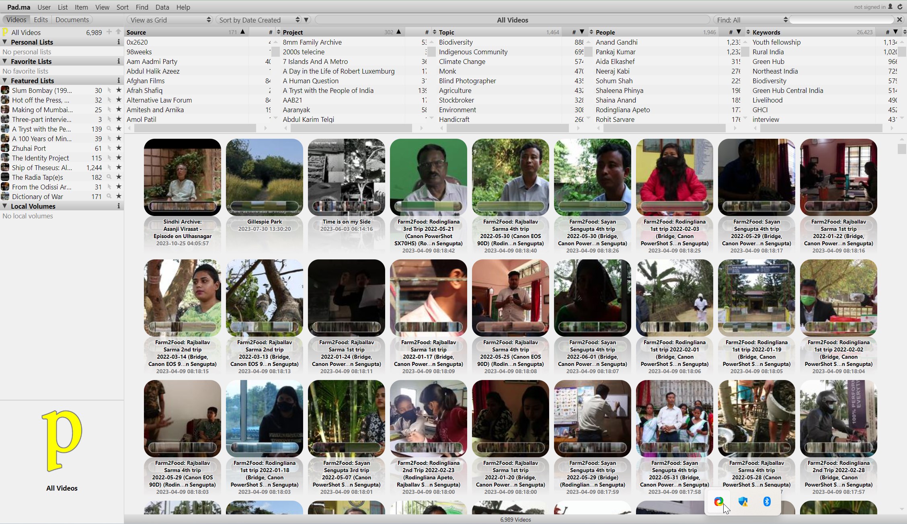The height and width of the screenshot is (524, 907).
Task: Click the plus icon in the All Videos row
Action: pos(109,32)
